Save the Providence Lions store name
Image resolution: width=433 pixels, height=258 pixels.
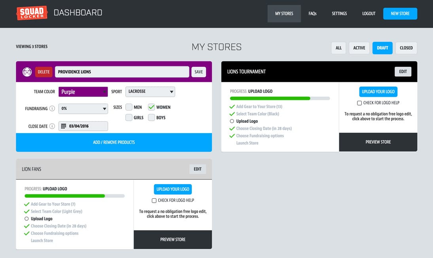[199, 72]
